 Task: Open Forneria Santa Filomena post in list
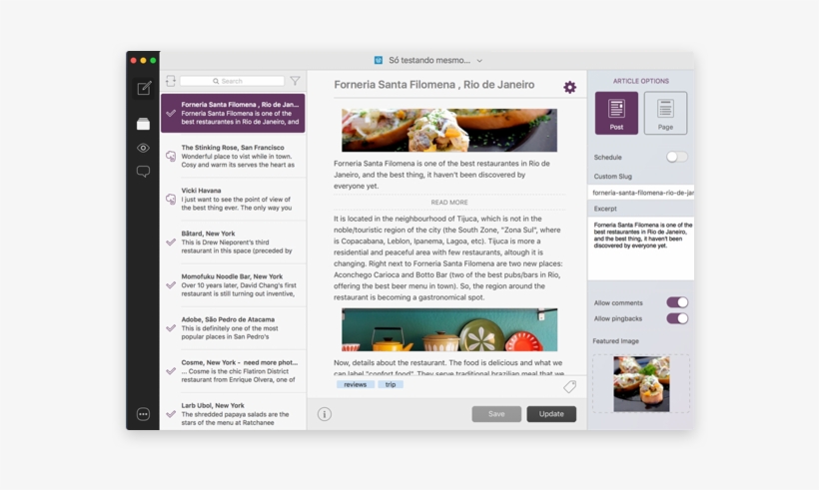pyautogui.click(x=233, y=113)
